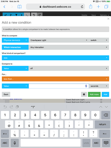Click the Back button

coord(6,94)
